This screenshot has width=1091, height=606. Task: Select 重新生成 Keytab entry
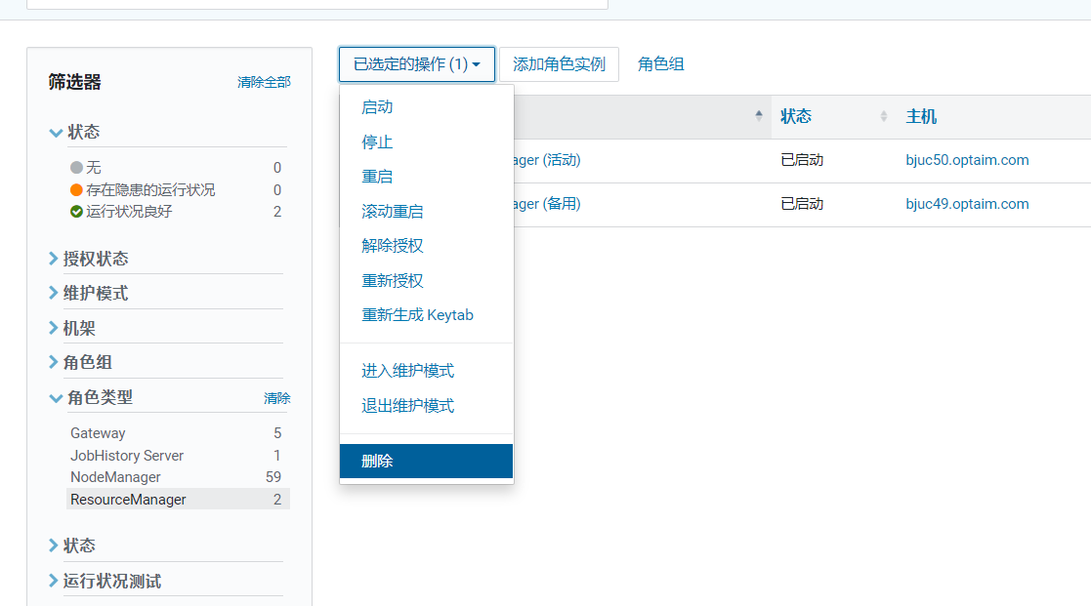(417, 315)
